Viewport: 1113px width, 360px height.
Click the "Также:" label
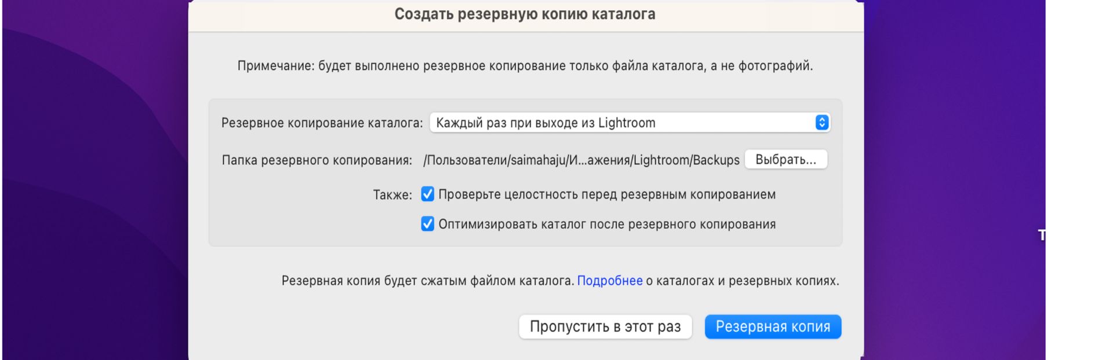[392, 195]
